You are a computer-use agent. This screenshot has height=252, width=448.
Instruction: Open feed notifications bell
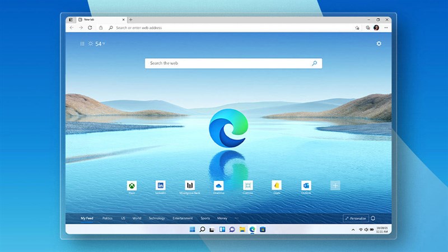pos(373,218)
